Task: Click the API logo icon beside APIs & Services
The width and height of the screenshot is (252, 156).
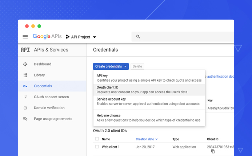Action: coord(25,50)
